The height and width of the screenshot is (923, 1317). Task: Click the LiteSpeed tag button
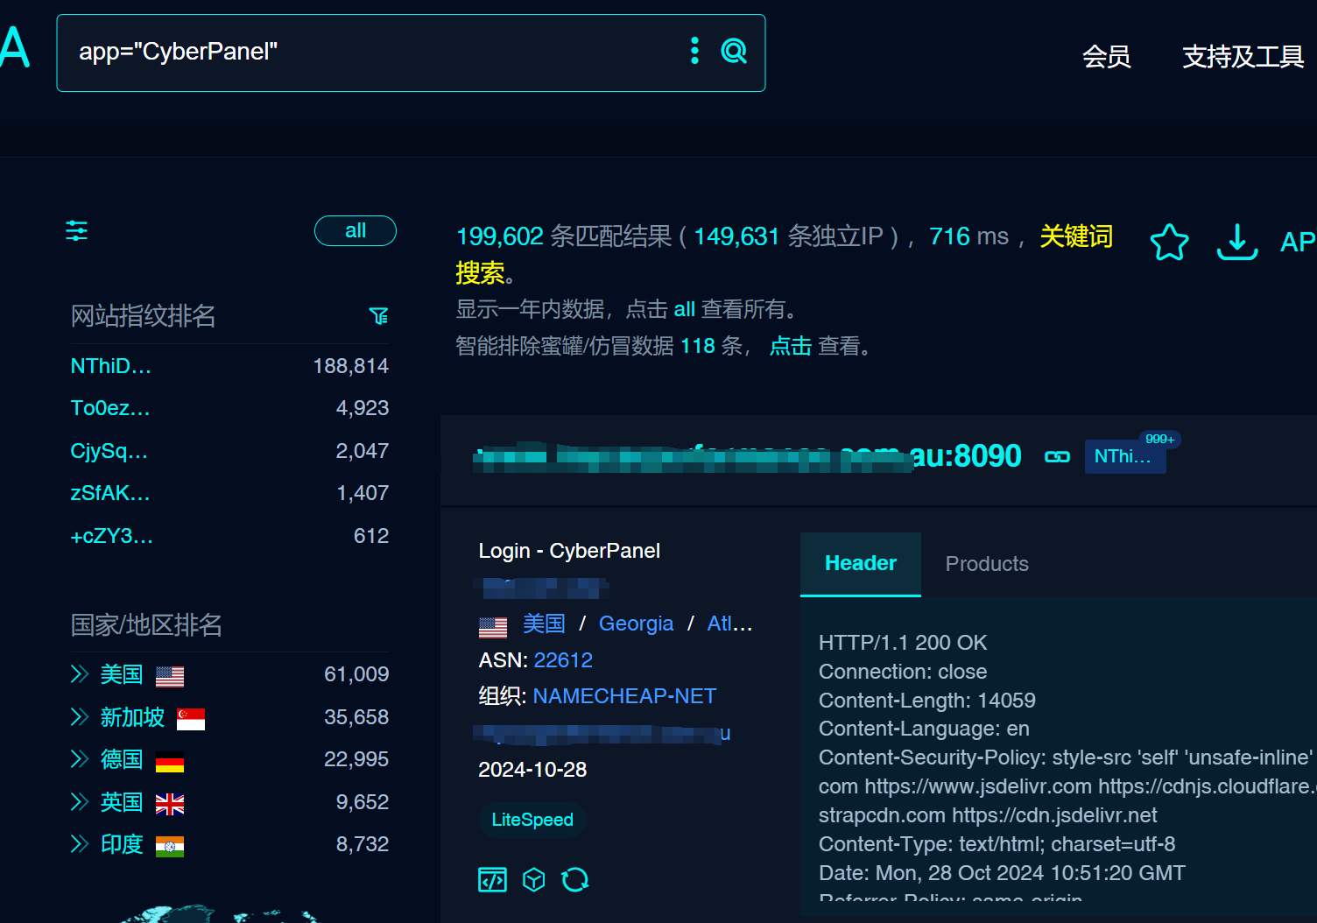click(532, 820)
